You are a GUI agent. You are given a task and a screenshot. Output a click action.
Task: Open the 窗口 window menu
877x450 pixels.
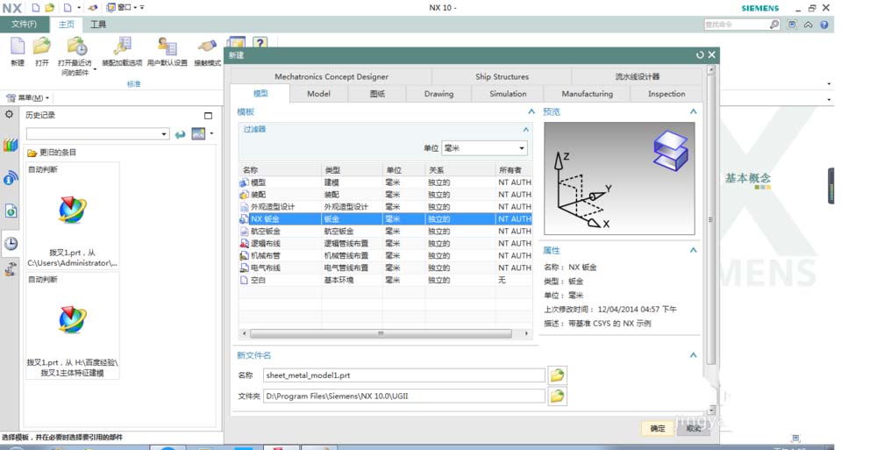click(123, 8)
